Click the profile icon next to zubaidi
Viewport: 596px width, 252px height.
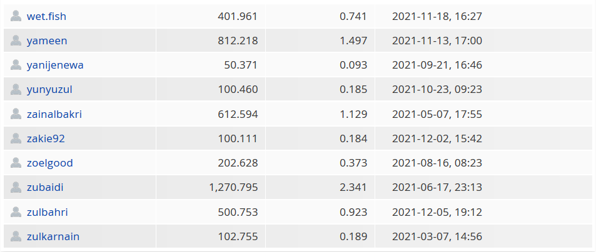(x=16, y=187)
